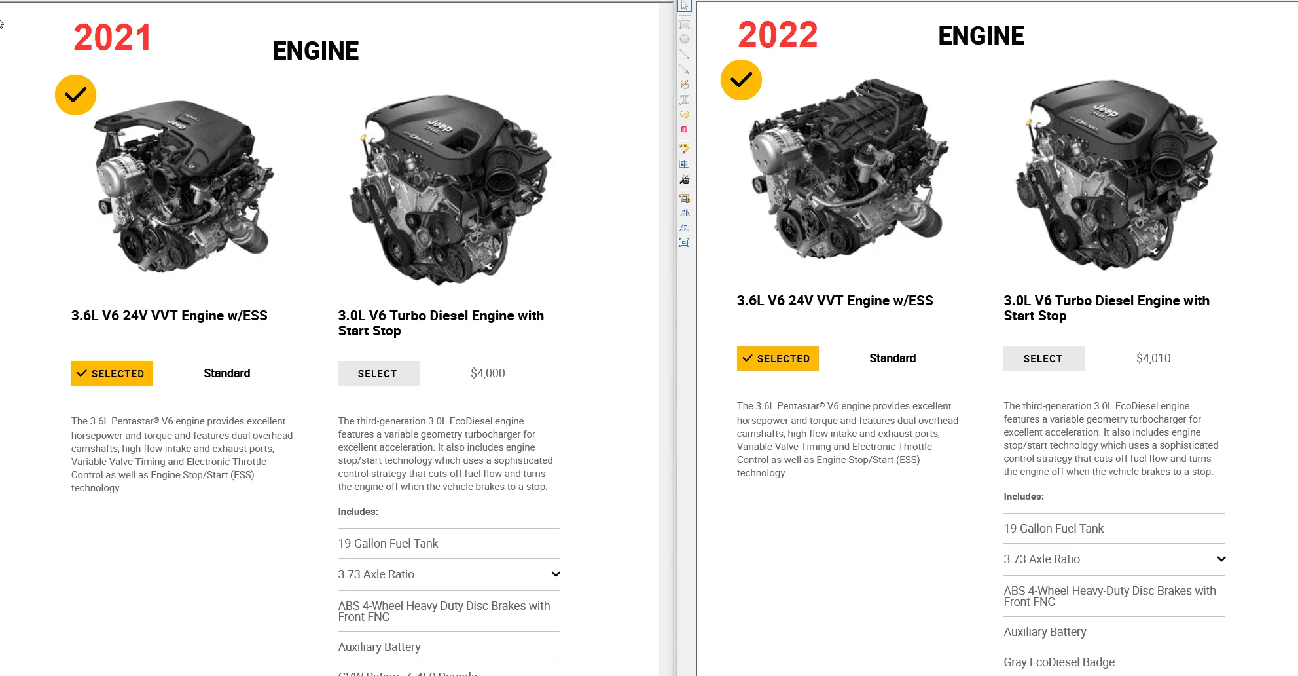Click the $4,000 price in 2021 panel

(488, 373)
